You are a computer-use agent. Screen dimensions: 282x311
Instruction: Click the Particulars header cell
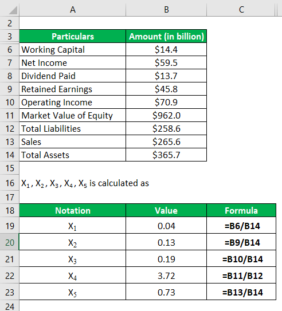tap(73, 36)
